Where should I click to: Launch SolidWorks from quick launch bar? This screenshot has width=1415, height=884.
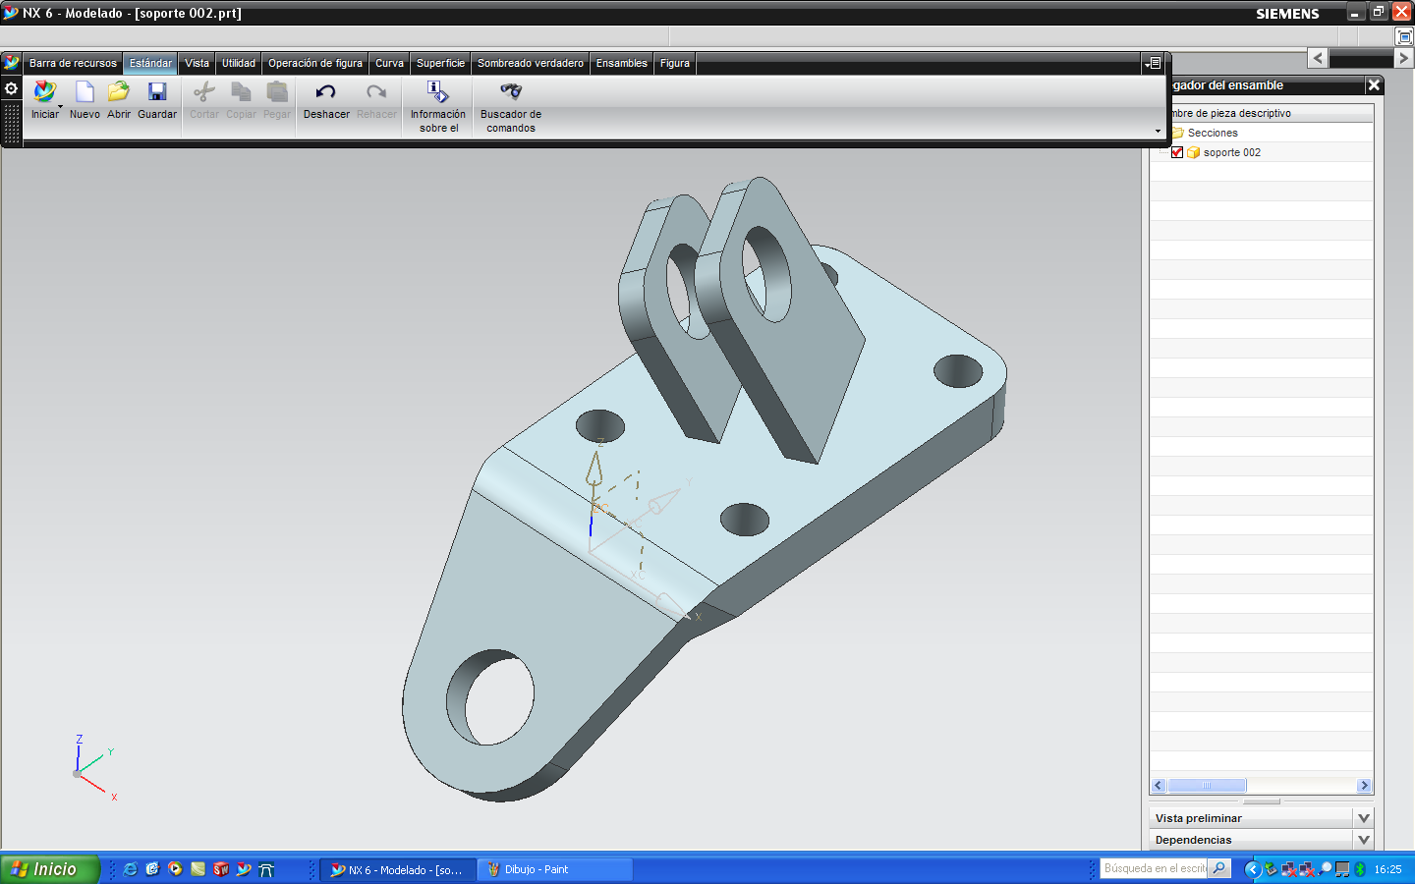coord(221,869)
